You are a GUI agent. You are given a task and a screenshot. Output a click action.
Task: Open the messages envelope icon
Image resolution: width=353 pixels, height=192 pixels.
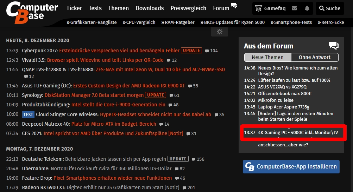tap(294, 8)
